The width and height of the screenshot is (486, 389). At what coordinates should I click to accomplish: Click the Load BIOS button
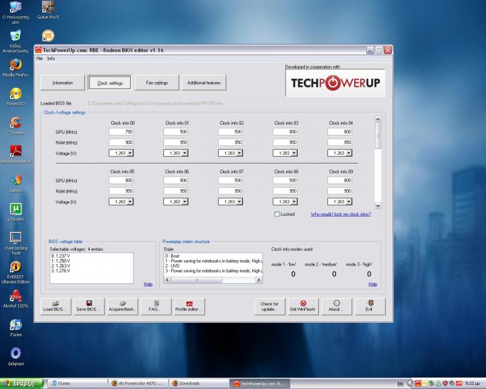(x=56, y=306)
